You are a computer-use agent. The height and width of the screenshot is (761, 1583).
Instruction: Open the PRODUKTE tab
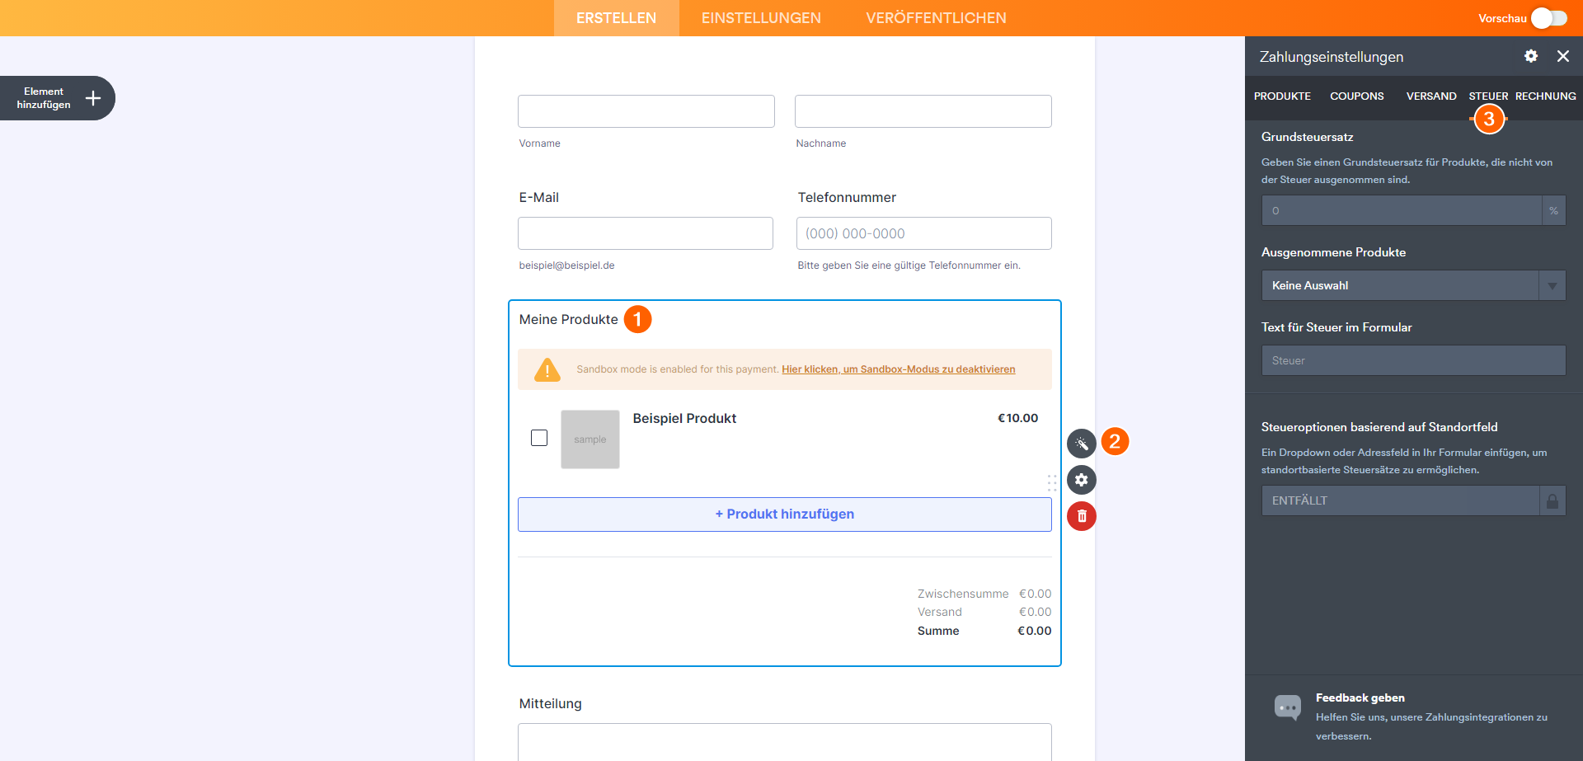[1282, 96]
